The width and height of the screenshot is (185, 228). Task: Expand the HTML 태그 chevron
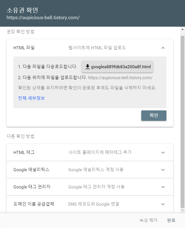(x=163, y=153)
